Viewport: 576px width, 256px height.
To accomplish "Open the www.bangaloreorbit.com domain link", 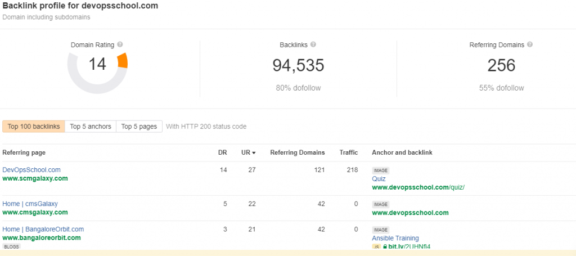I will pyautogui.click(x=42, y=237).
